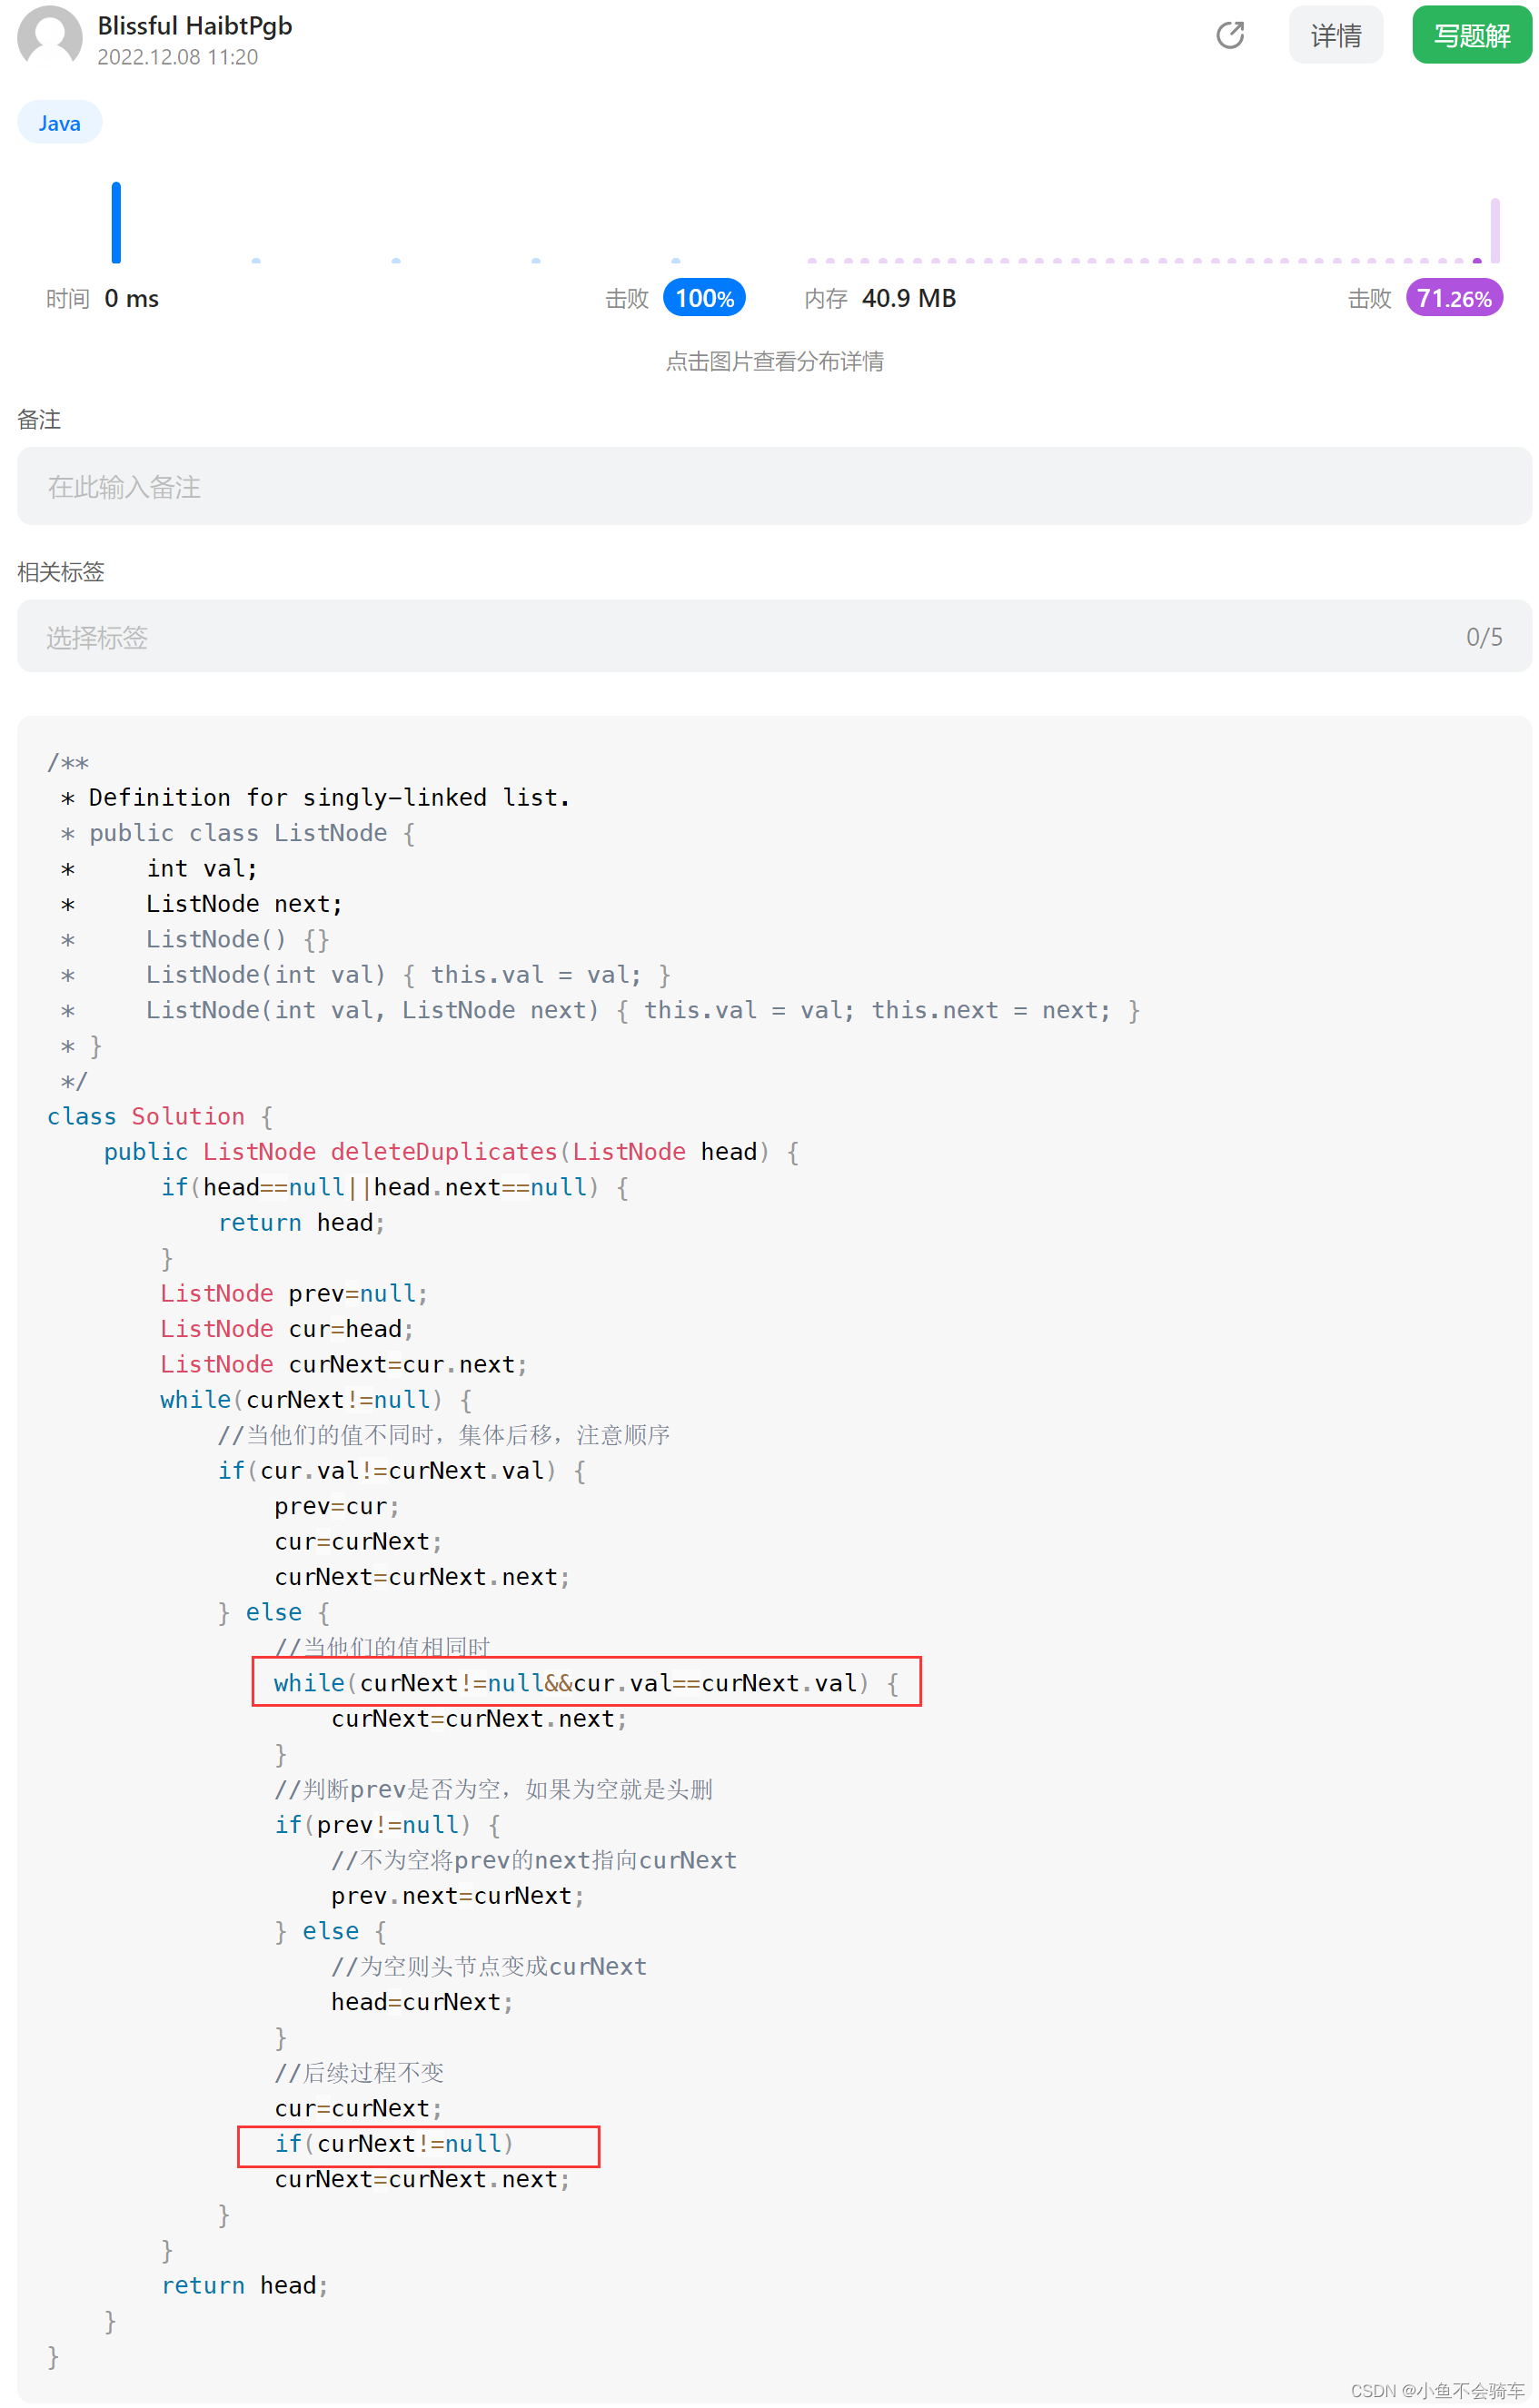1539x2408 pixels.
Task: Click the 40.9 MB memory value
Action: click(x=909, y=298)
